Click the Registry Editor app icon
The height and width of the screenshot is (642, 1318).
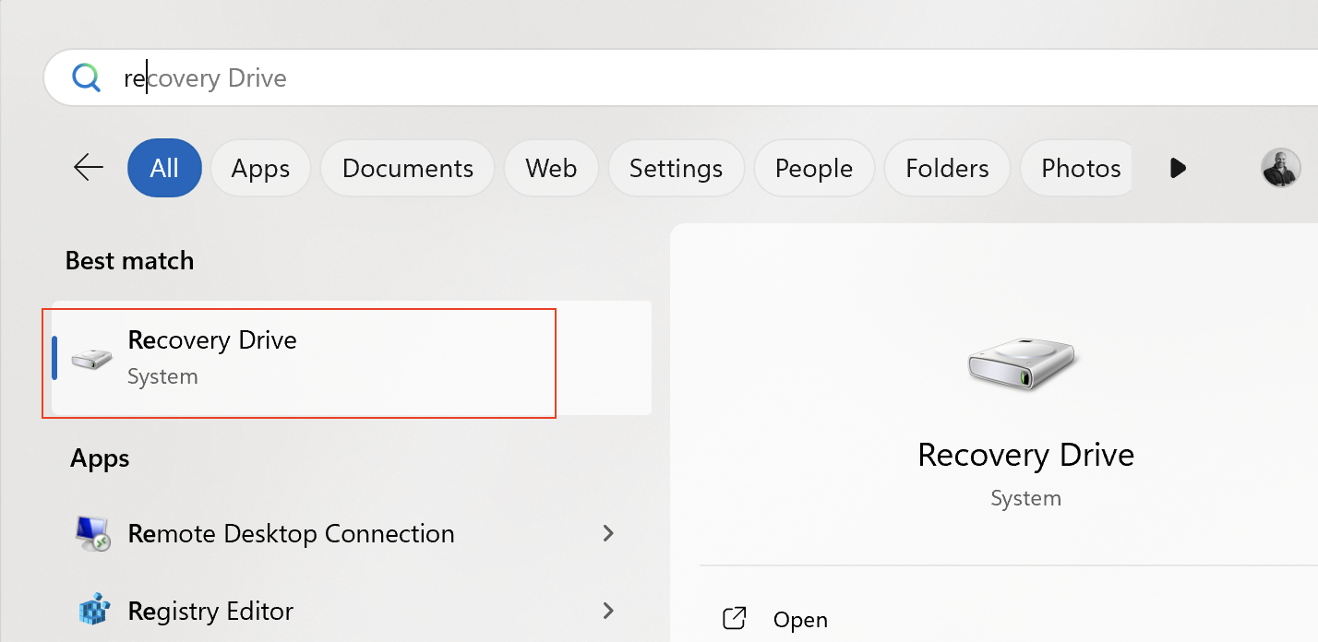(93, 611)
